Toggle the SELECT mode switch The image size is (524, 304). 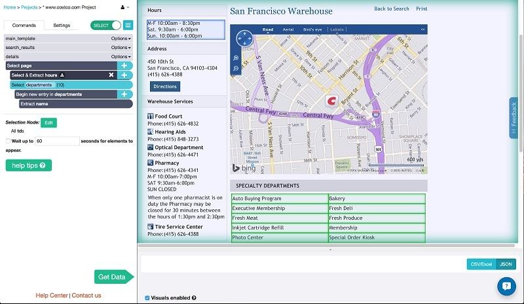(x=105, y=25)
